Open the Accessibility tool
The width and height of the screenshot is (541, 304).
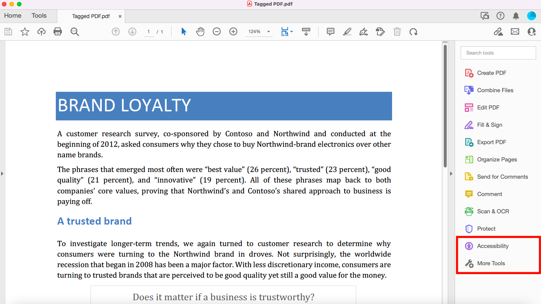pyautogui.click(x=492, y=246)
